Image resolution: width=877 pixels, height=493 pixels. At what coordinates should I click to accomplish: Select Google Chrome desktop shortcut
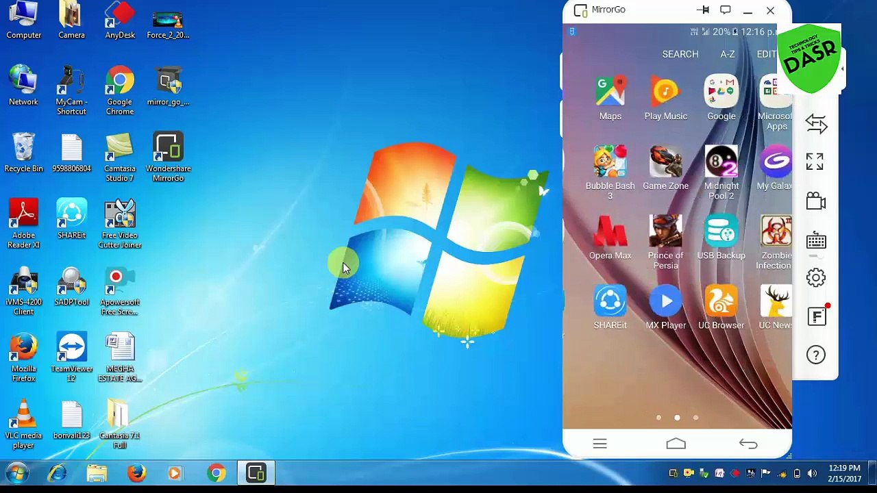(x=119, y=90)
